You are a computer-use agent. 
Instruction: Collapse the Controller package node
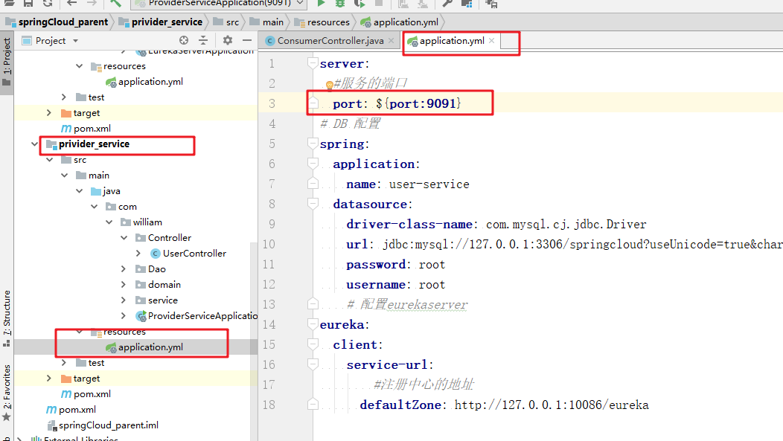click(124, 237)
